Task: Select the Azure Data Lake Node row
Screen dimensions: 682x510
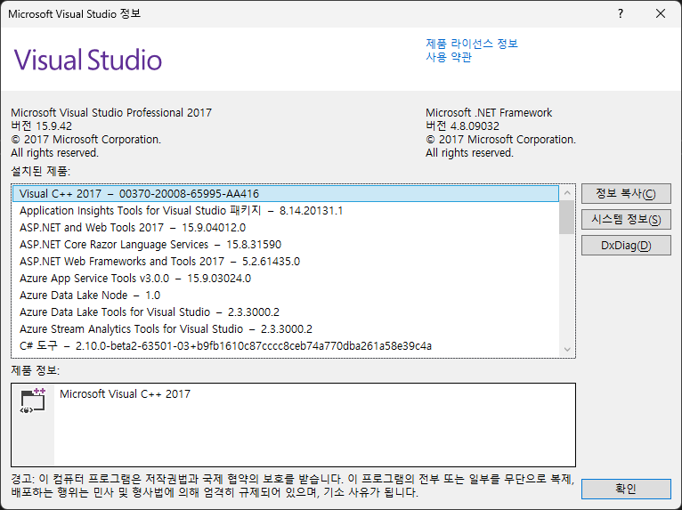Action: coord(286,295)
